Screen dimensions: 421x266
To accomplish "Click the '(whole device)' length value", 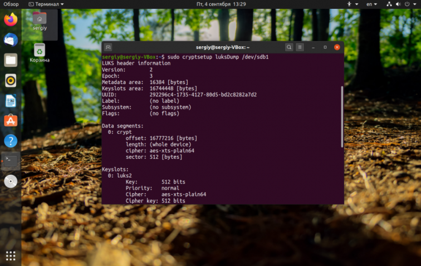I will [170, 144].
